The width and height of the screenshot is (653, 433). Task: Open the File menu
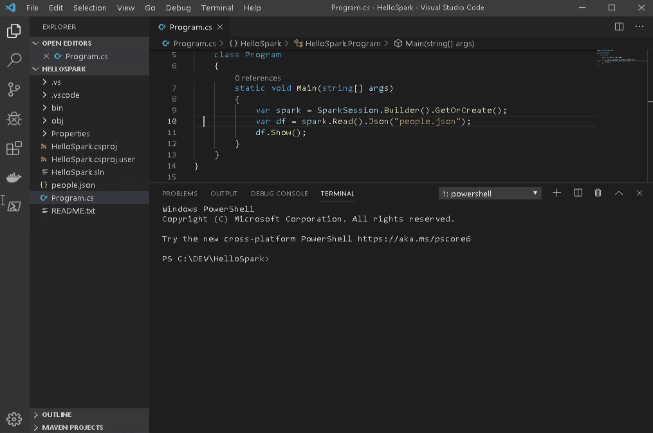[32, 8]
